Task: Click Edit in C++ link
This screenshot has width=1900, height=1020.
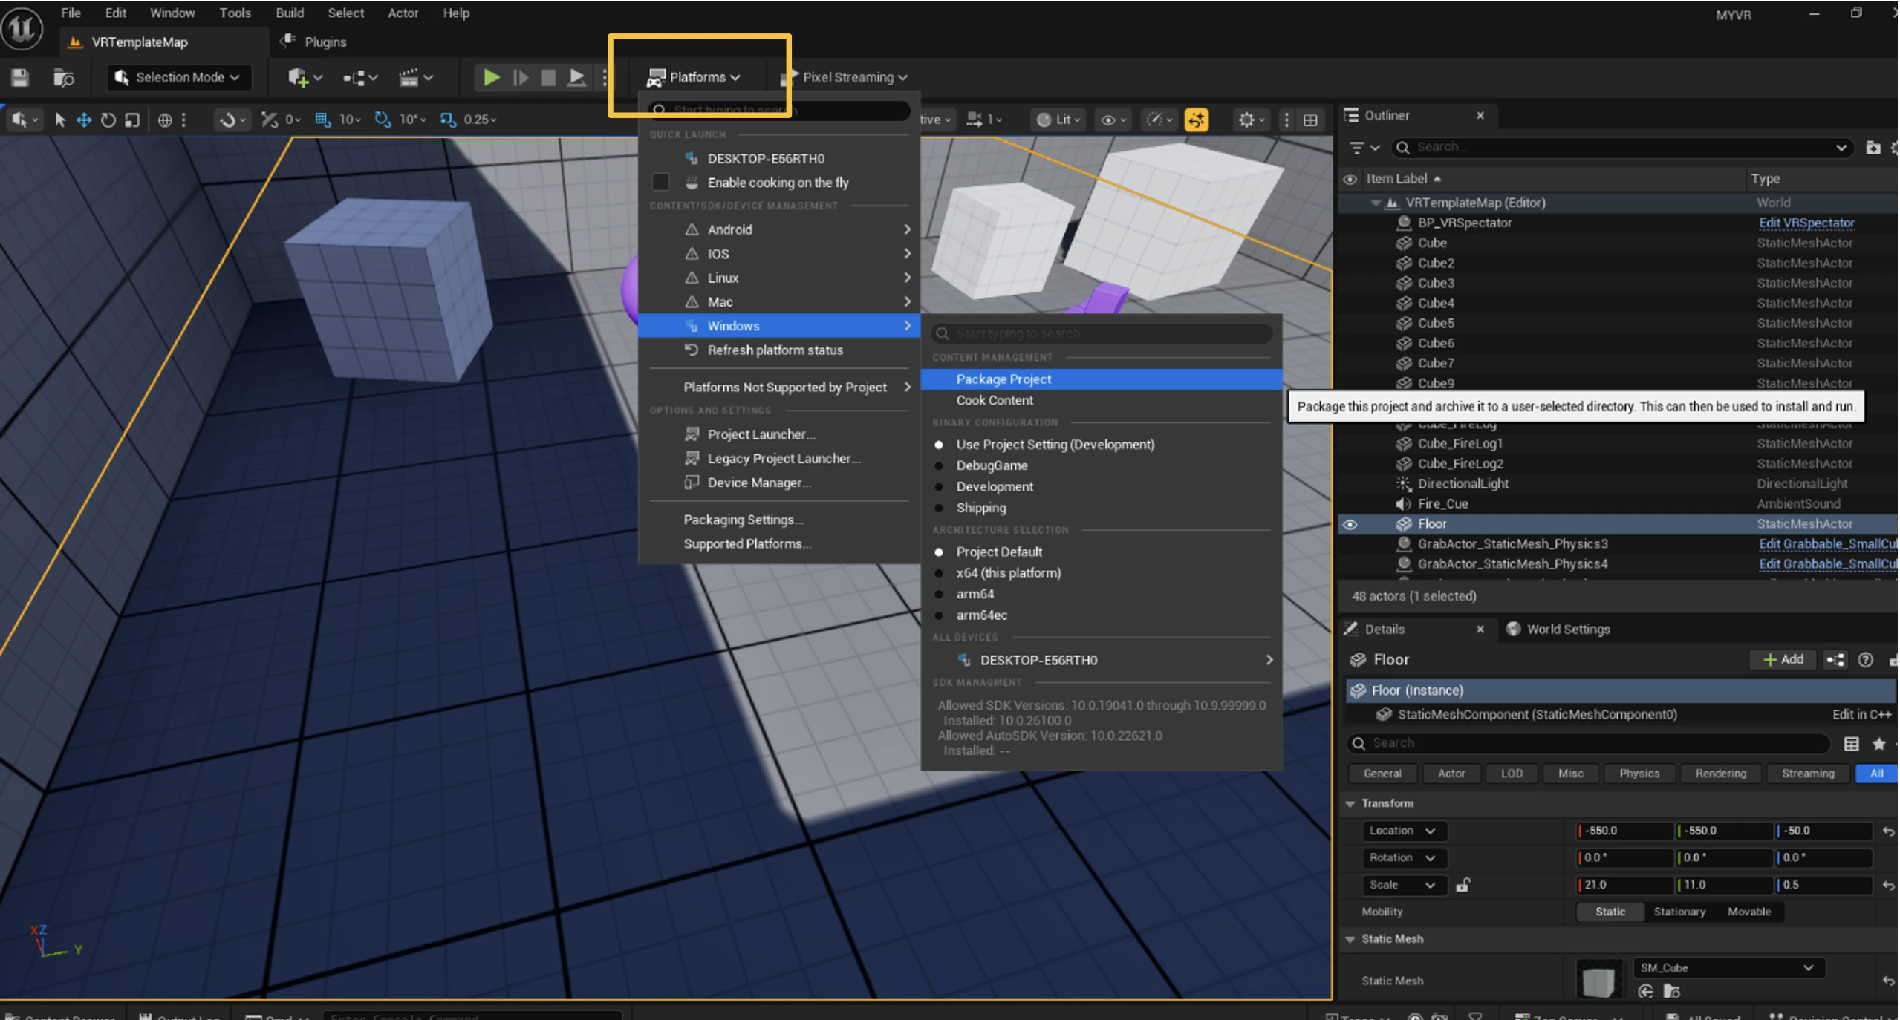Action: (1861, 715)
